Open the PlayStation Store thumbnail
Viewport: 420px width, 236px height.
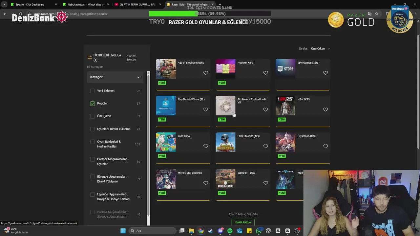point(166,106)
